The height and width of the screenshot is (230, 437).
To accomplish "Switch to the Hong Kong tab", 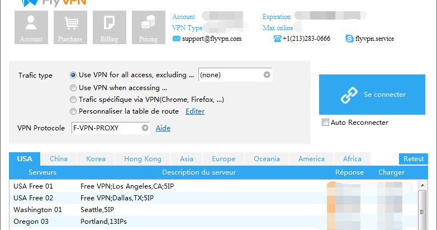I will pyautogui.click(x=142, y=159).
